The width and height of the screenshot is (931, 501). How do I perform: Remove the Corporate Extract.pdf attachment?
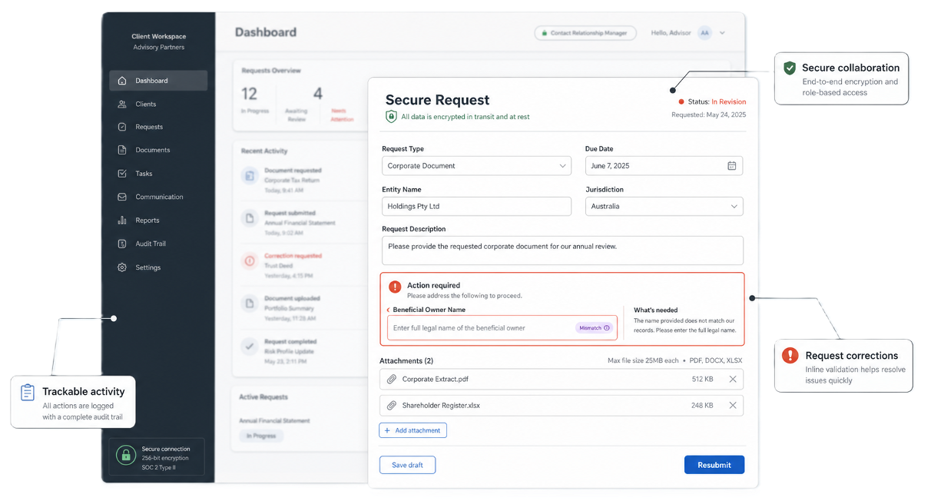732,380
